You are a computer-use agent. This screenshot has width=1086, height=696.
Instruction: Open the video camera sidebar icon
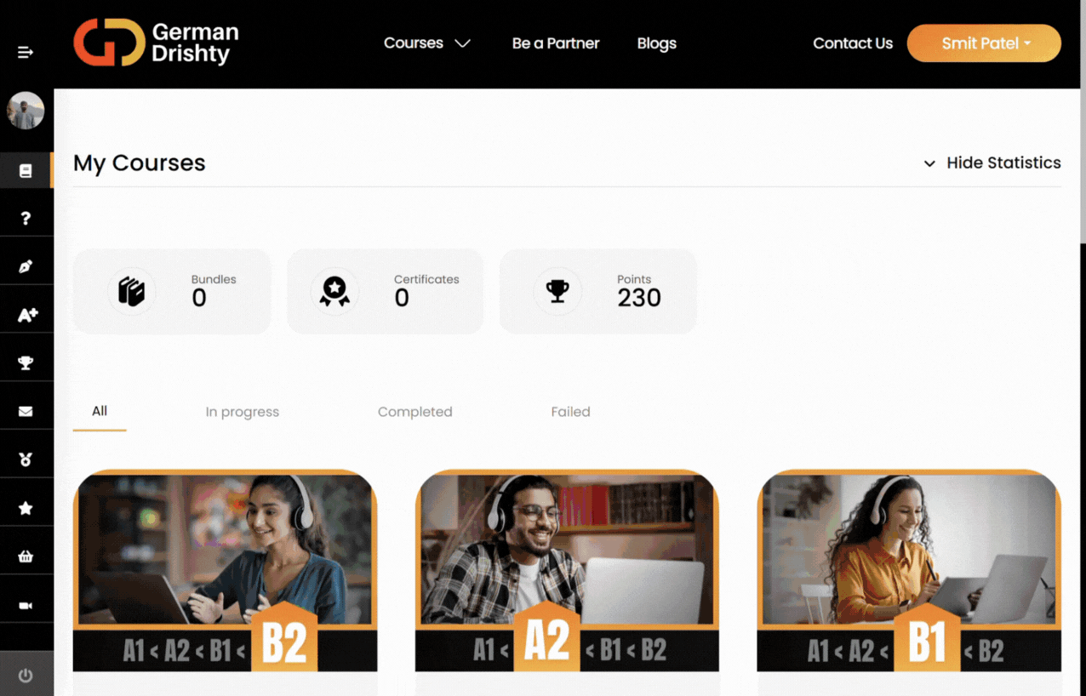coord(26,605)
